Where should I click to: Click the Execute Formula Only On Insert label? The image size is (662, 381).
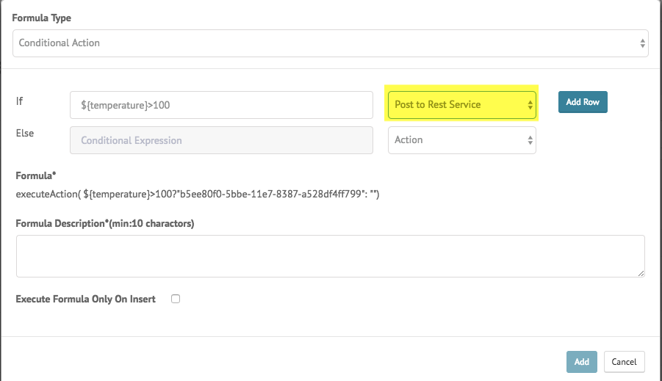tap(86, 299)
